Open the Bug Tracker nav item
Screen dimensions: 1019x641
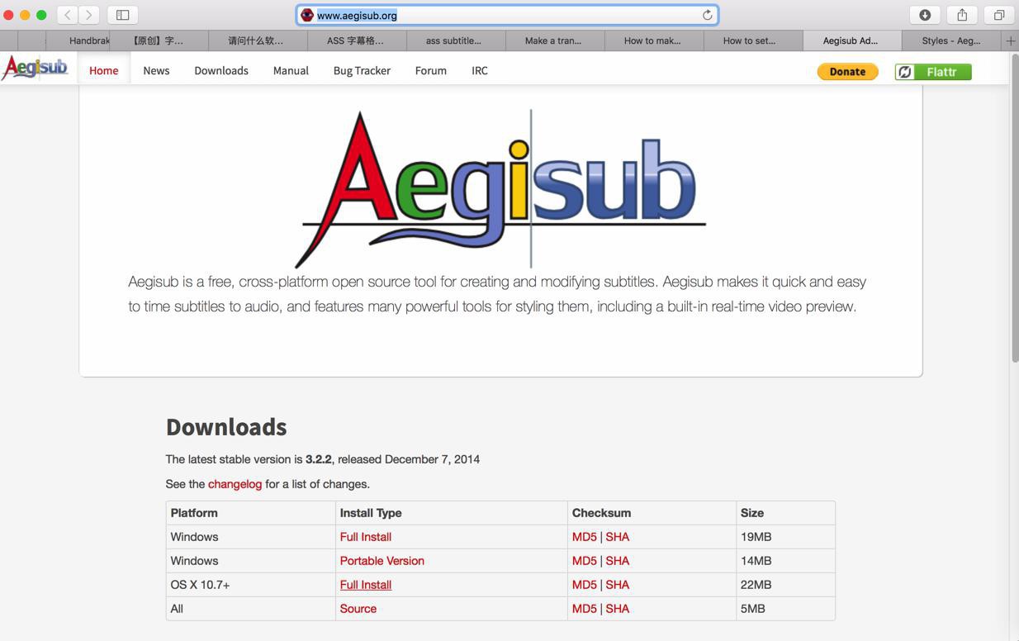pos(362,70)
